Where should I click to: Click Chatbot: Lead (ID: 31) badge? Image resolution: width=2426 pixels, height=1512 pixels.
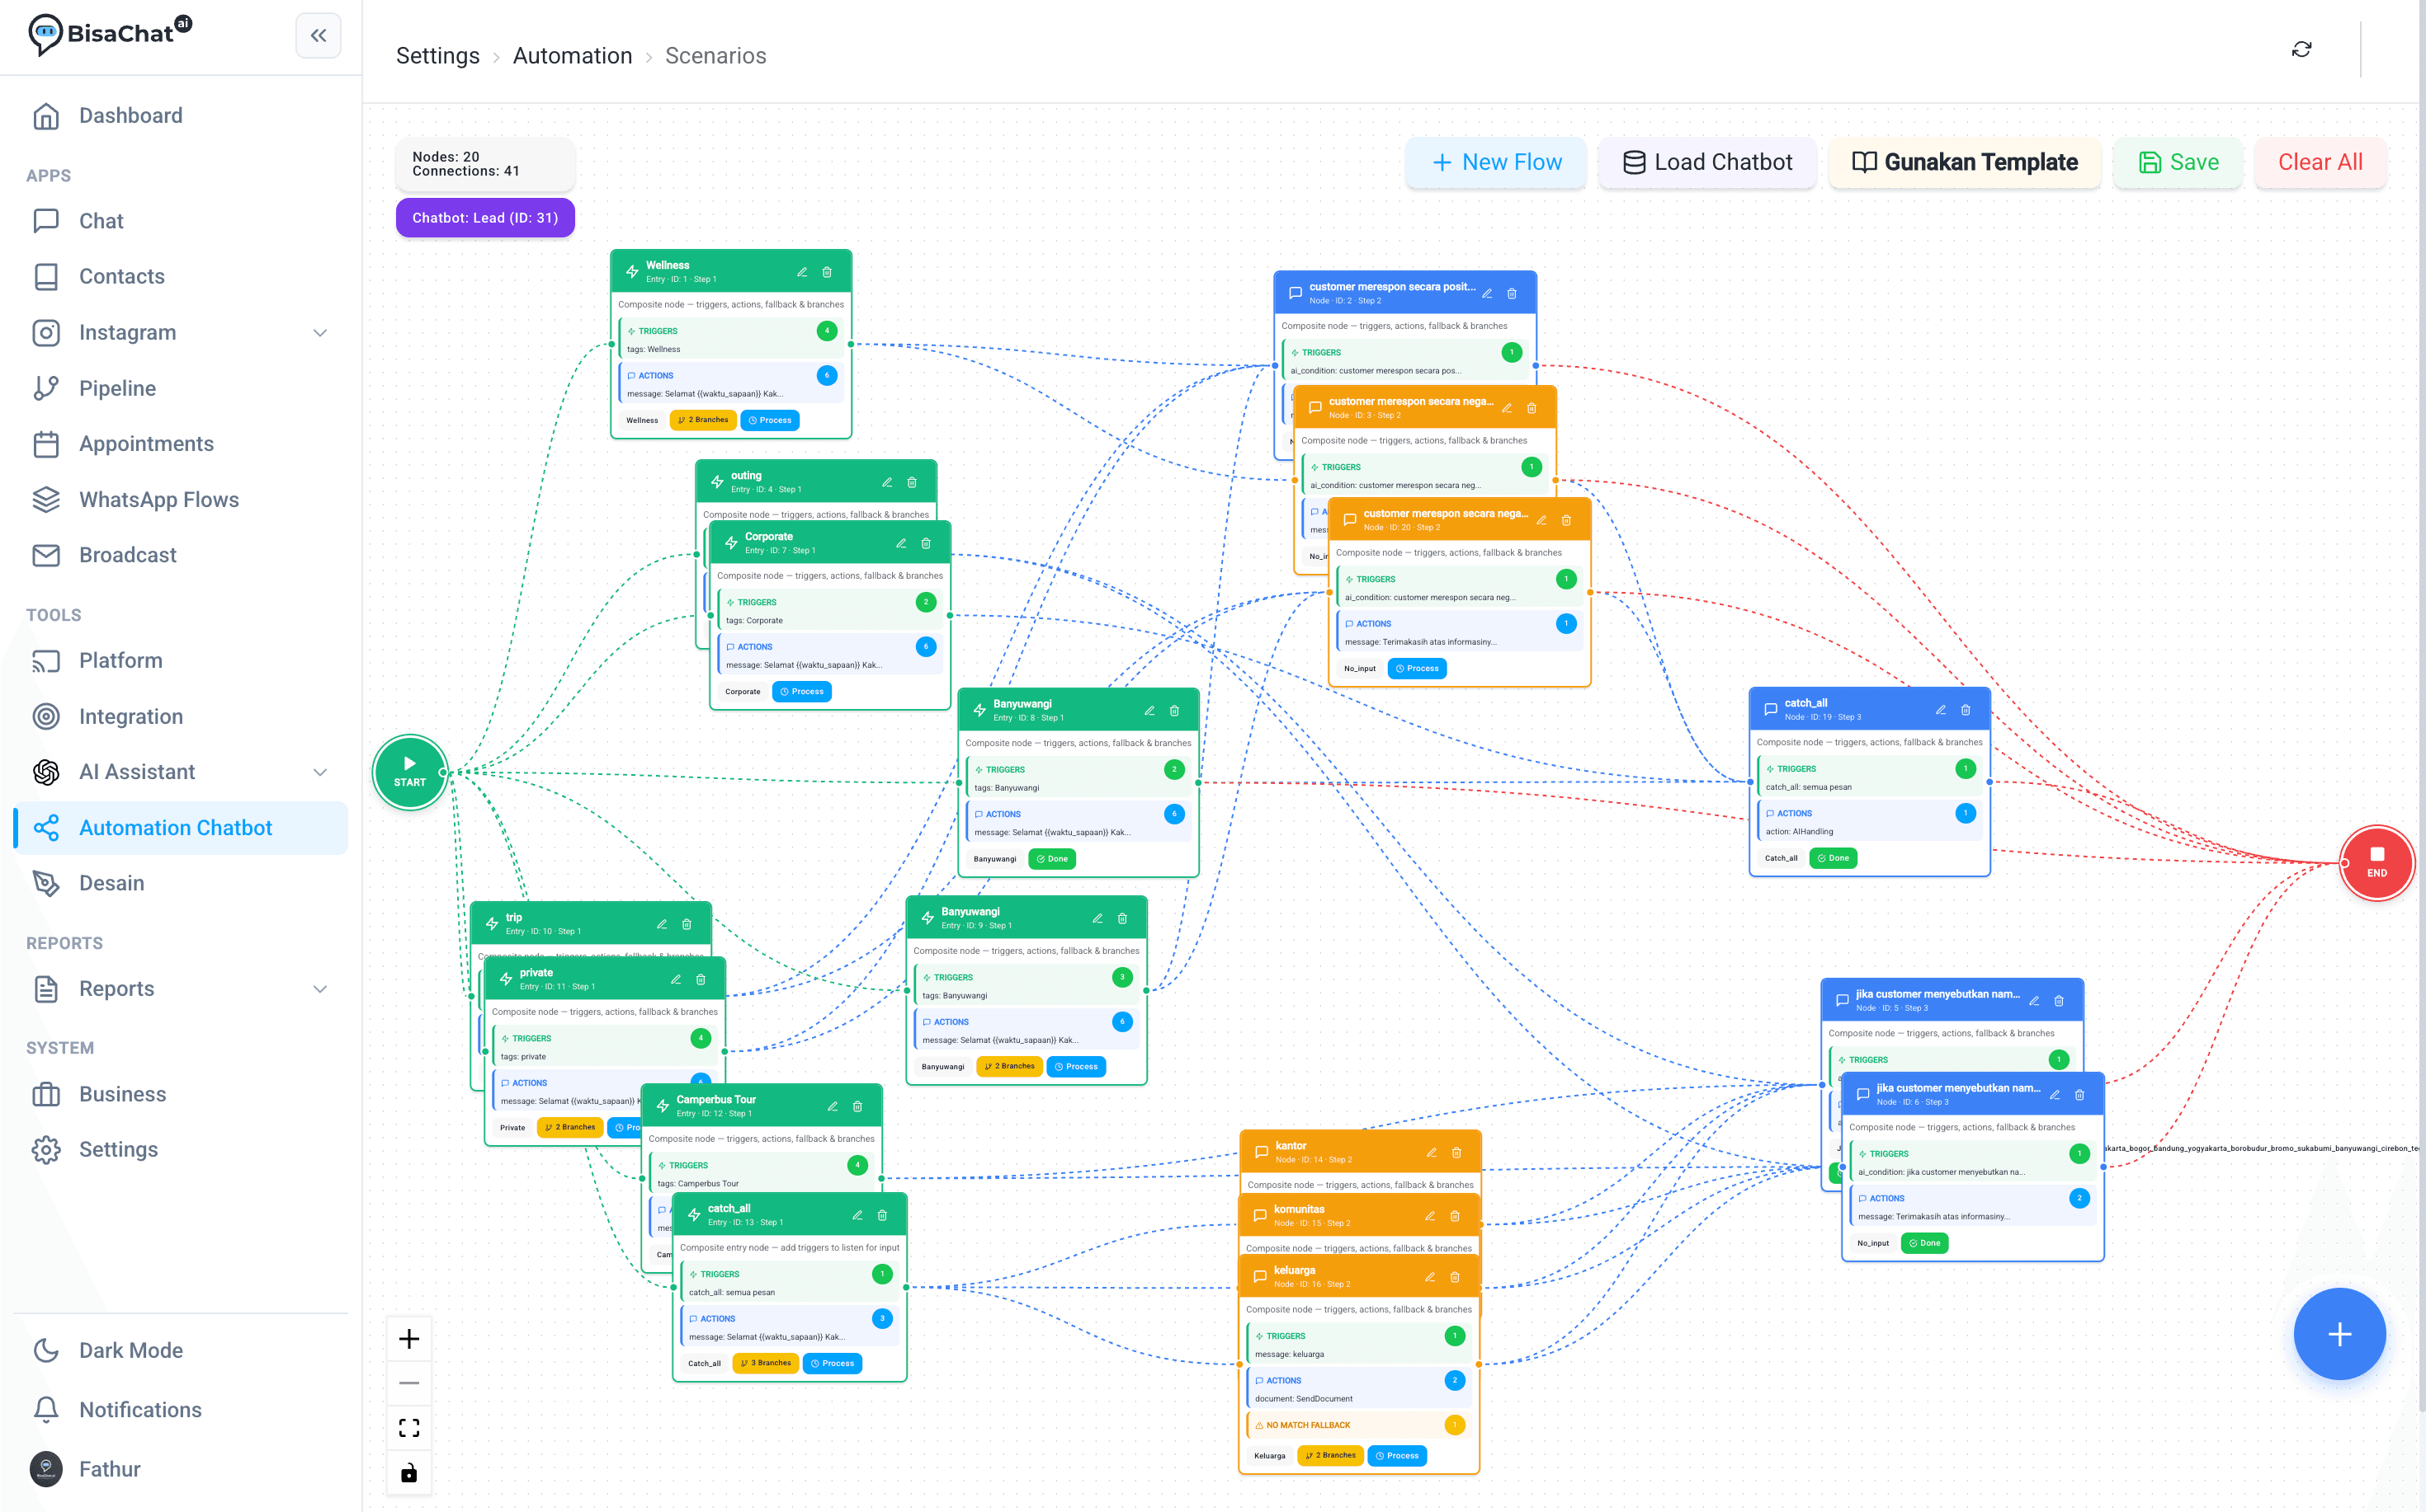point(485,218)
